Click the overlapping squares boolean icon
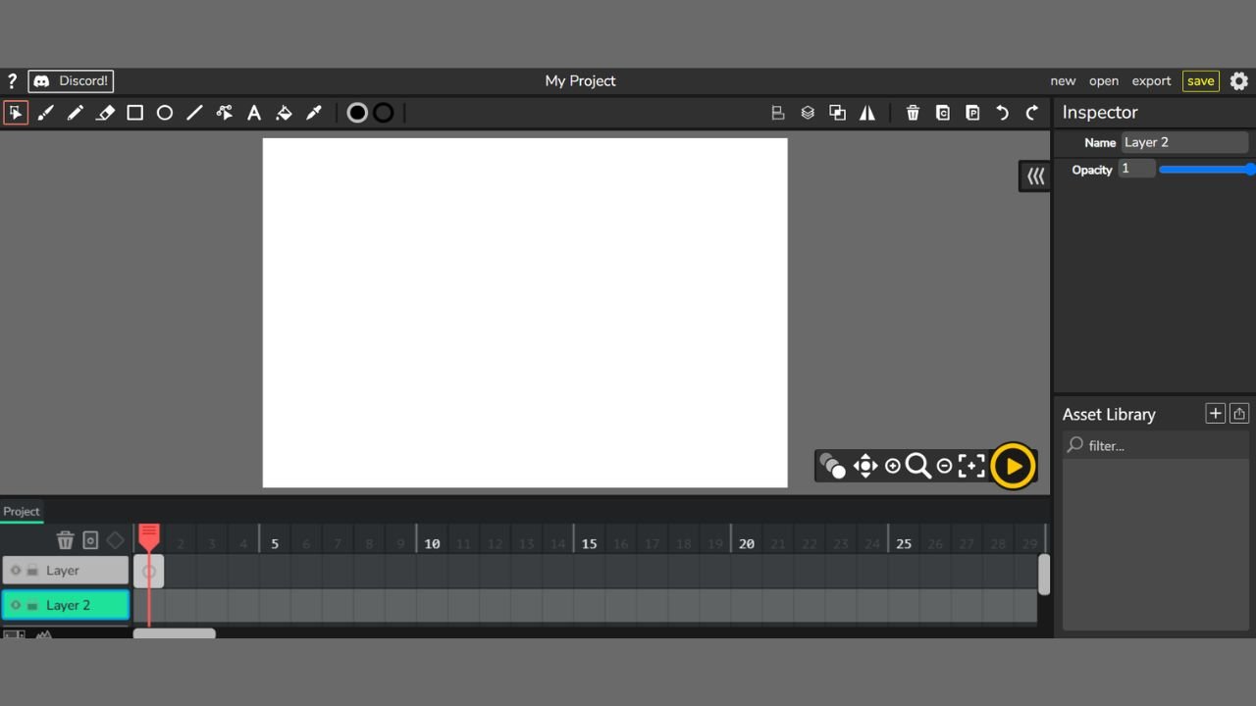This screenshot has width=1256, height=706. (837, 113)
